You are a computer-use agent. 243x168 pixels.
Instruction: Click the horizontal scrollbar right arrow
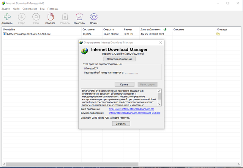point(239,164)
